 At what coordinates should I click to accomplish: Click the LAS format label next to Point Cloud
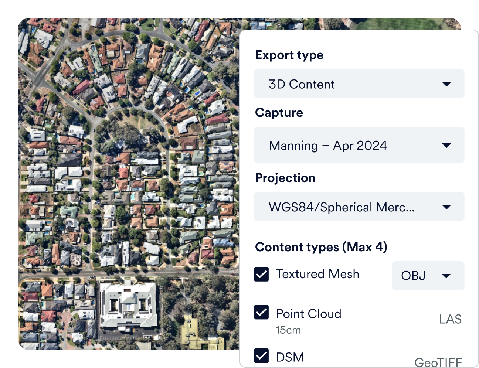(x=450, y=319)
